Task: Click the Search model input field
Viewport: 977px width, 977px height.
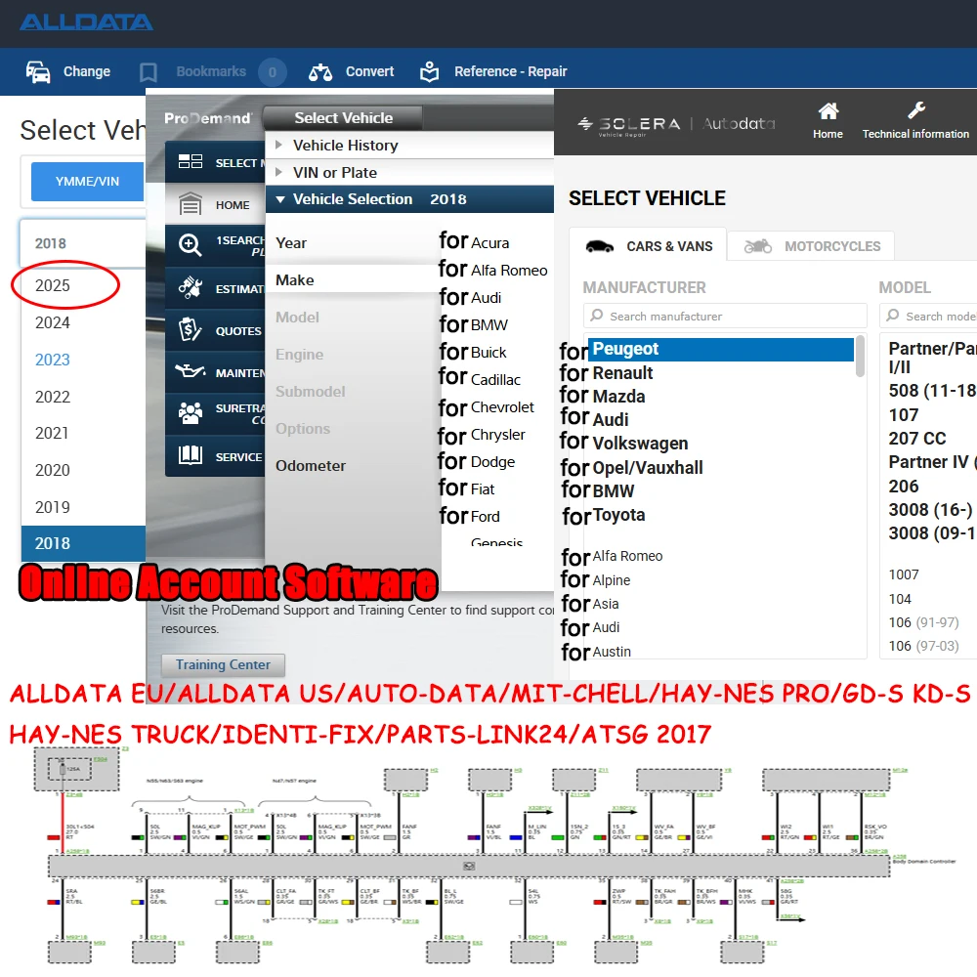Action: coord(928,316)
